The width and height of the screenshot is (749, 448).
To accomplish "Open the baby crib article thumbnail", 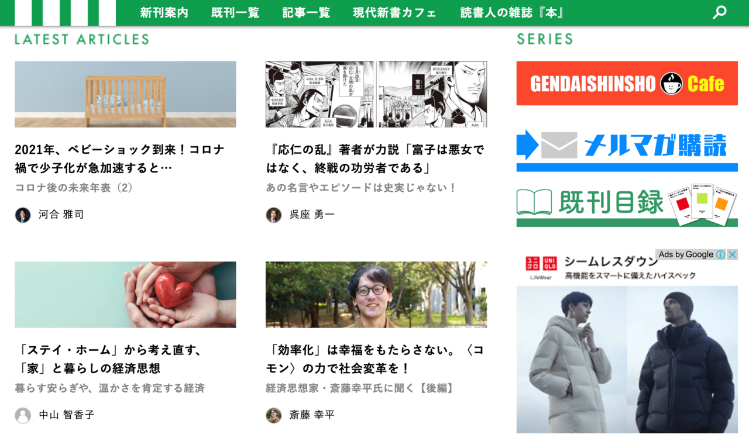I will tap(125, 94).
